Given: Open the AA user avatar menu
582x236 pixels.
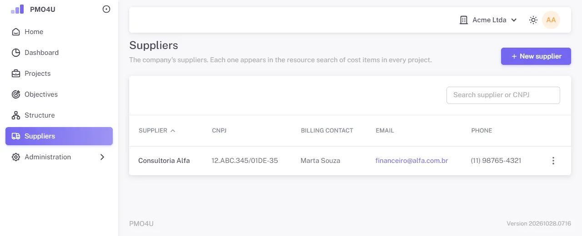Looking at the screenshot, I should point(551,20).
